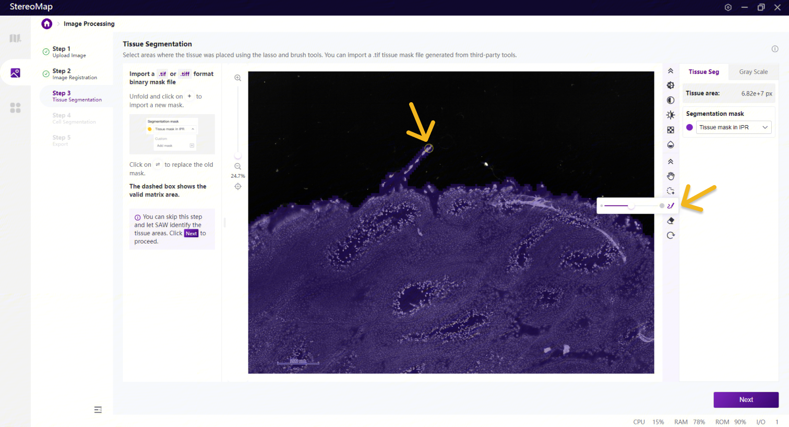Click the checkerboard opacity icon
789x427 pixels.
[x=671, y=130]
